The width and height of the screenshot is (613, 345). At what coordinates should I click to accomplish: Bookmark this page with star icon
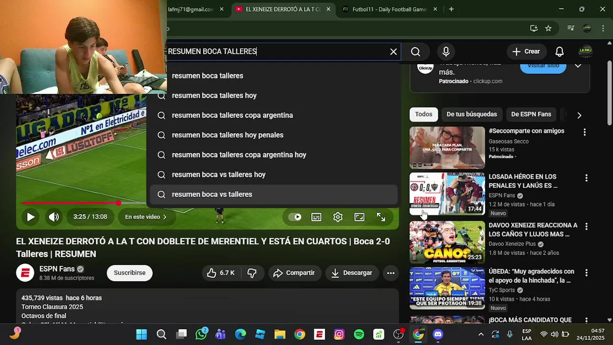(x=548, y=28)
